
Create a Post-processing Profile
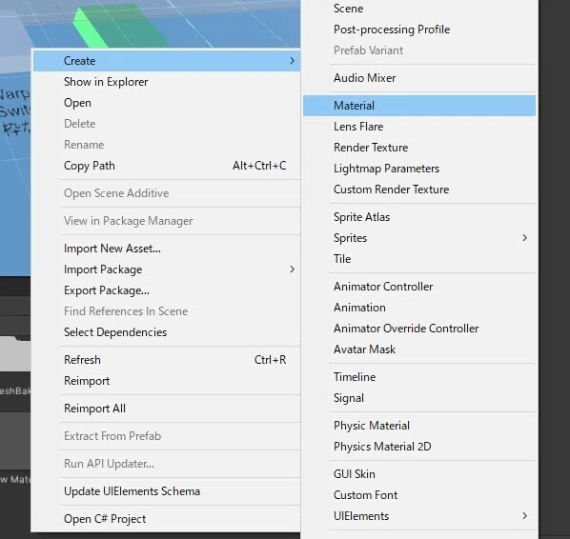[x=419, y=30]
